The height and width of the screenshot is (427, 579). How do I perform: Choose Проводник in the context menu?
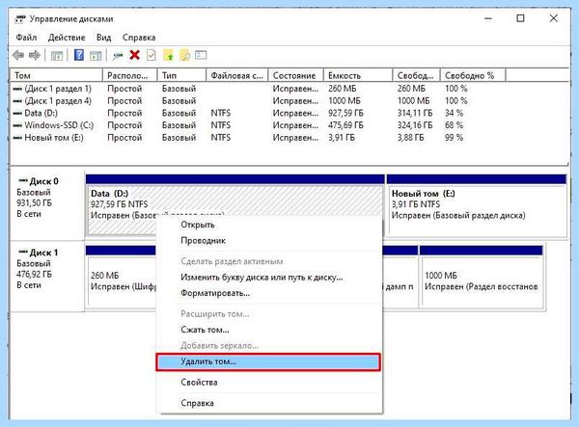coord(269,240)
